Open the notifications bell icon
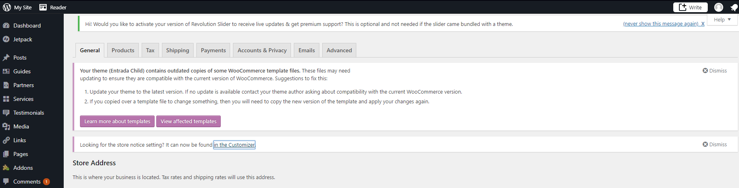This screenshot has height=188, width=739. (734, 7)
